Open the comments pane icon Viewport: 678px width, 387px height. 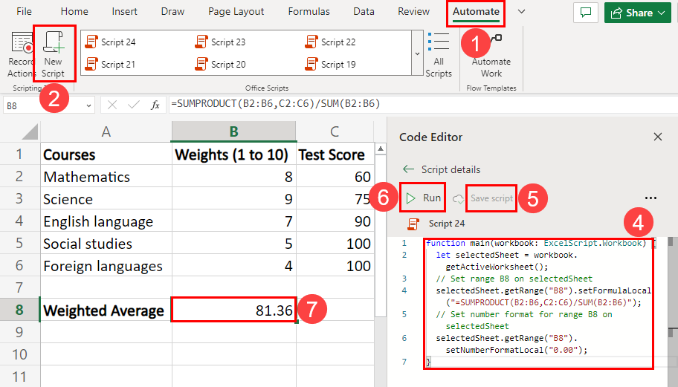[586, 13]
